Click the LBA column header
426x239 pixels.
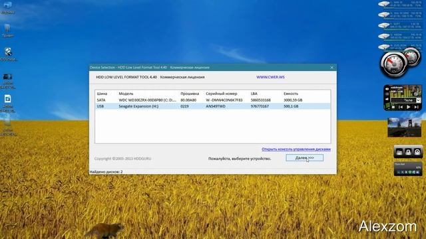coord(254,94)
